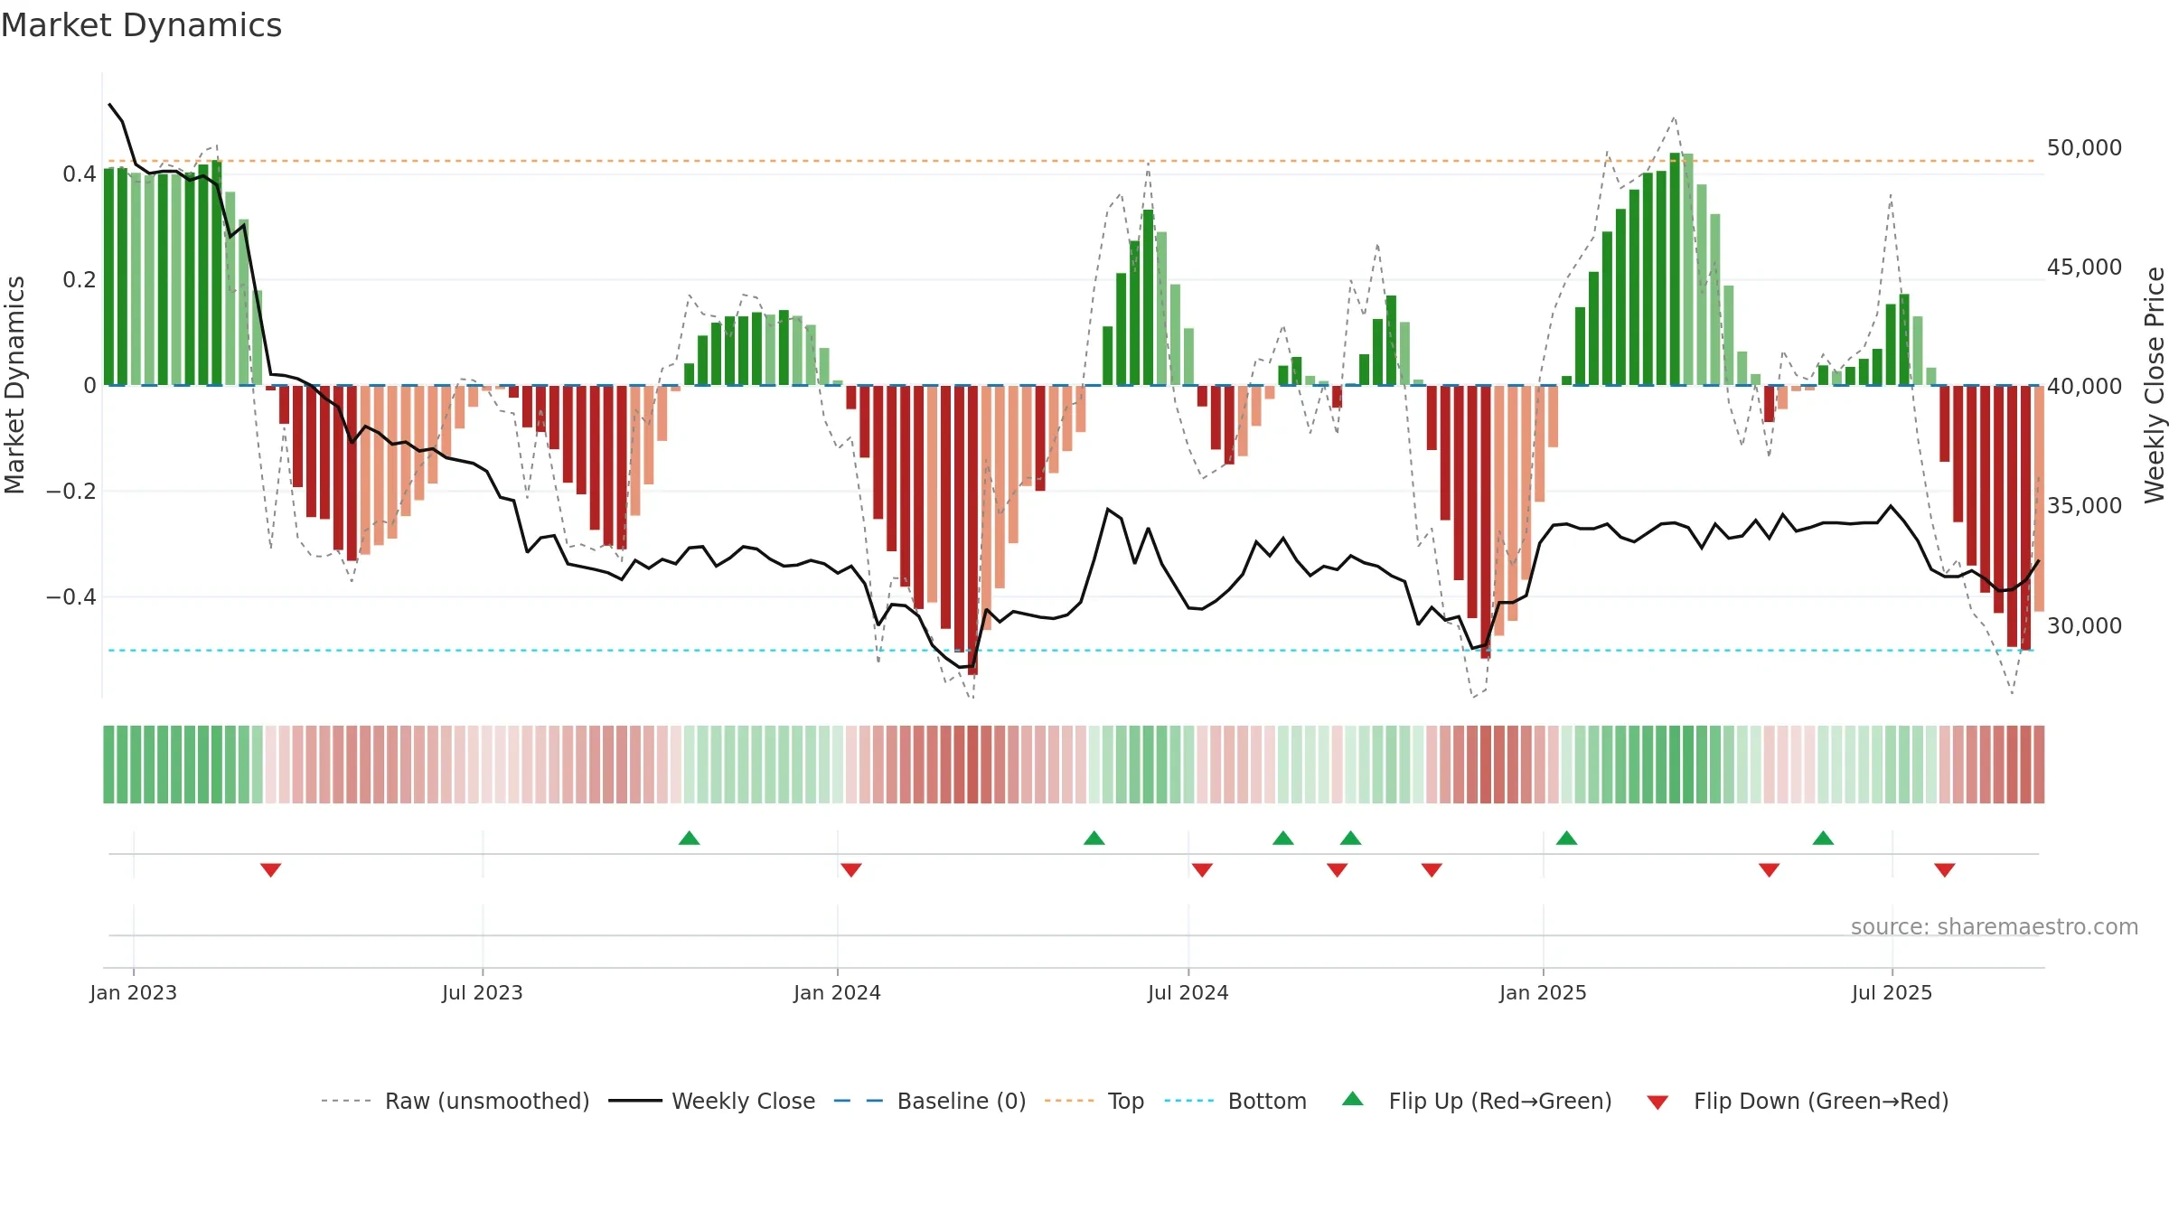Click the 40,000 price axis label
The image size is (2169, 1220).
(x=2084, y=387)
